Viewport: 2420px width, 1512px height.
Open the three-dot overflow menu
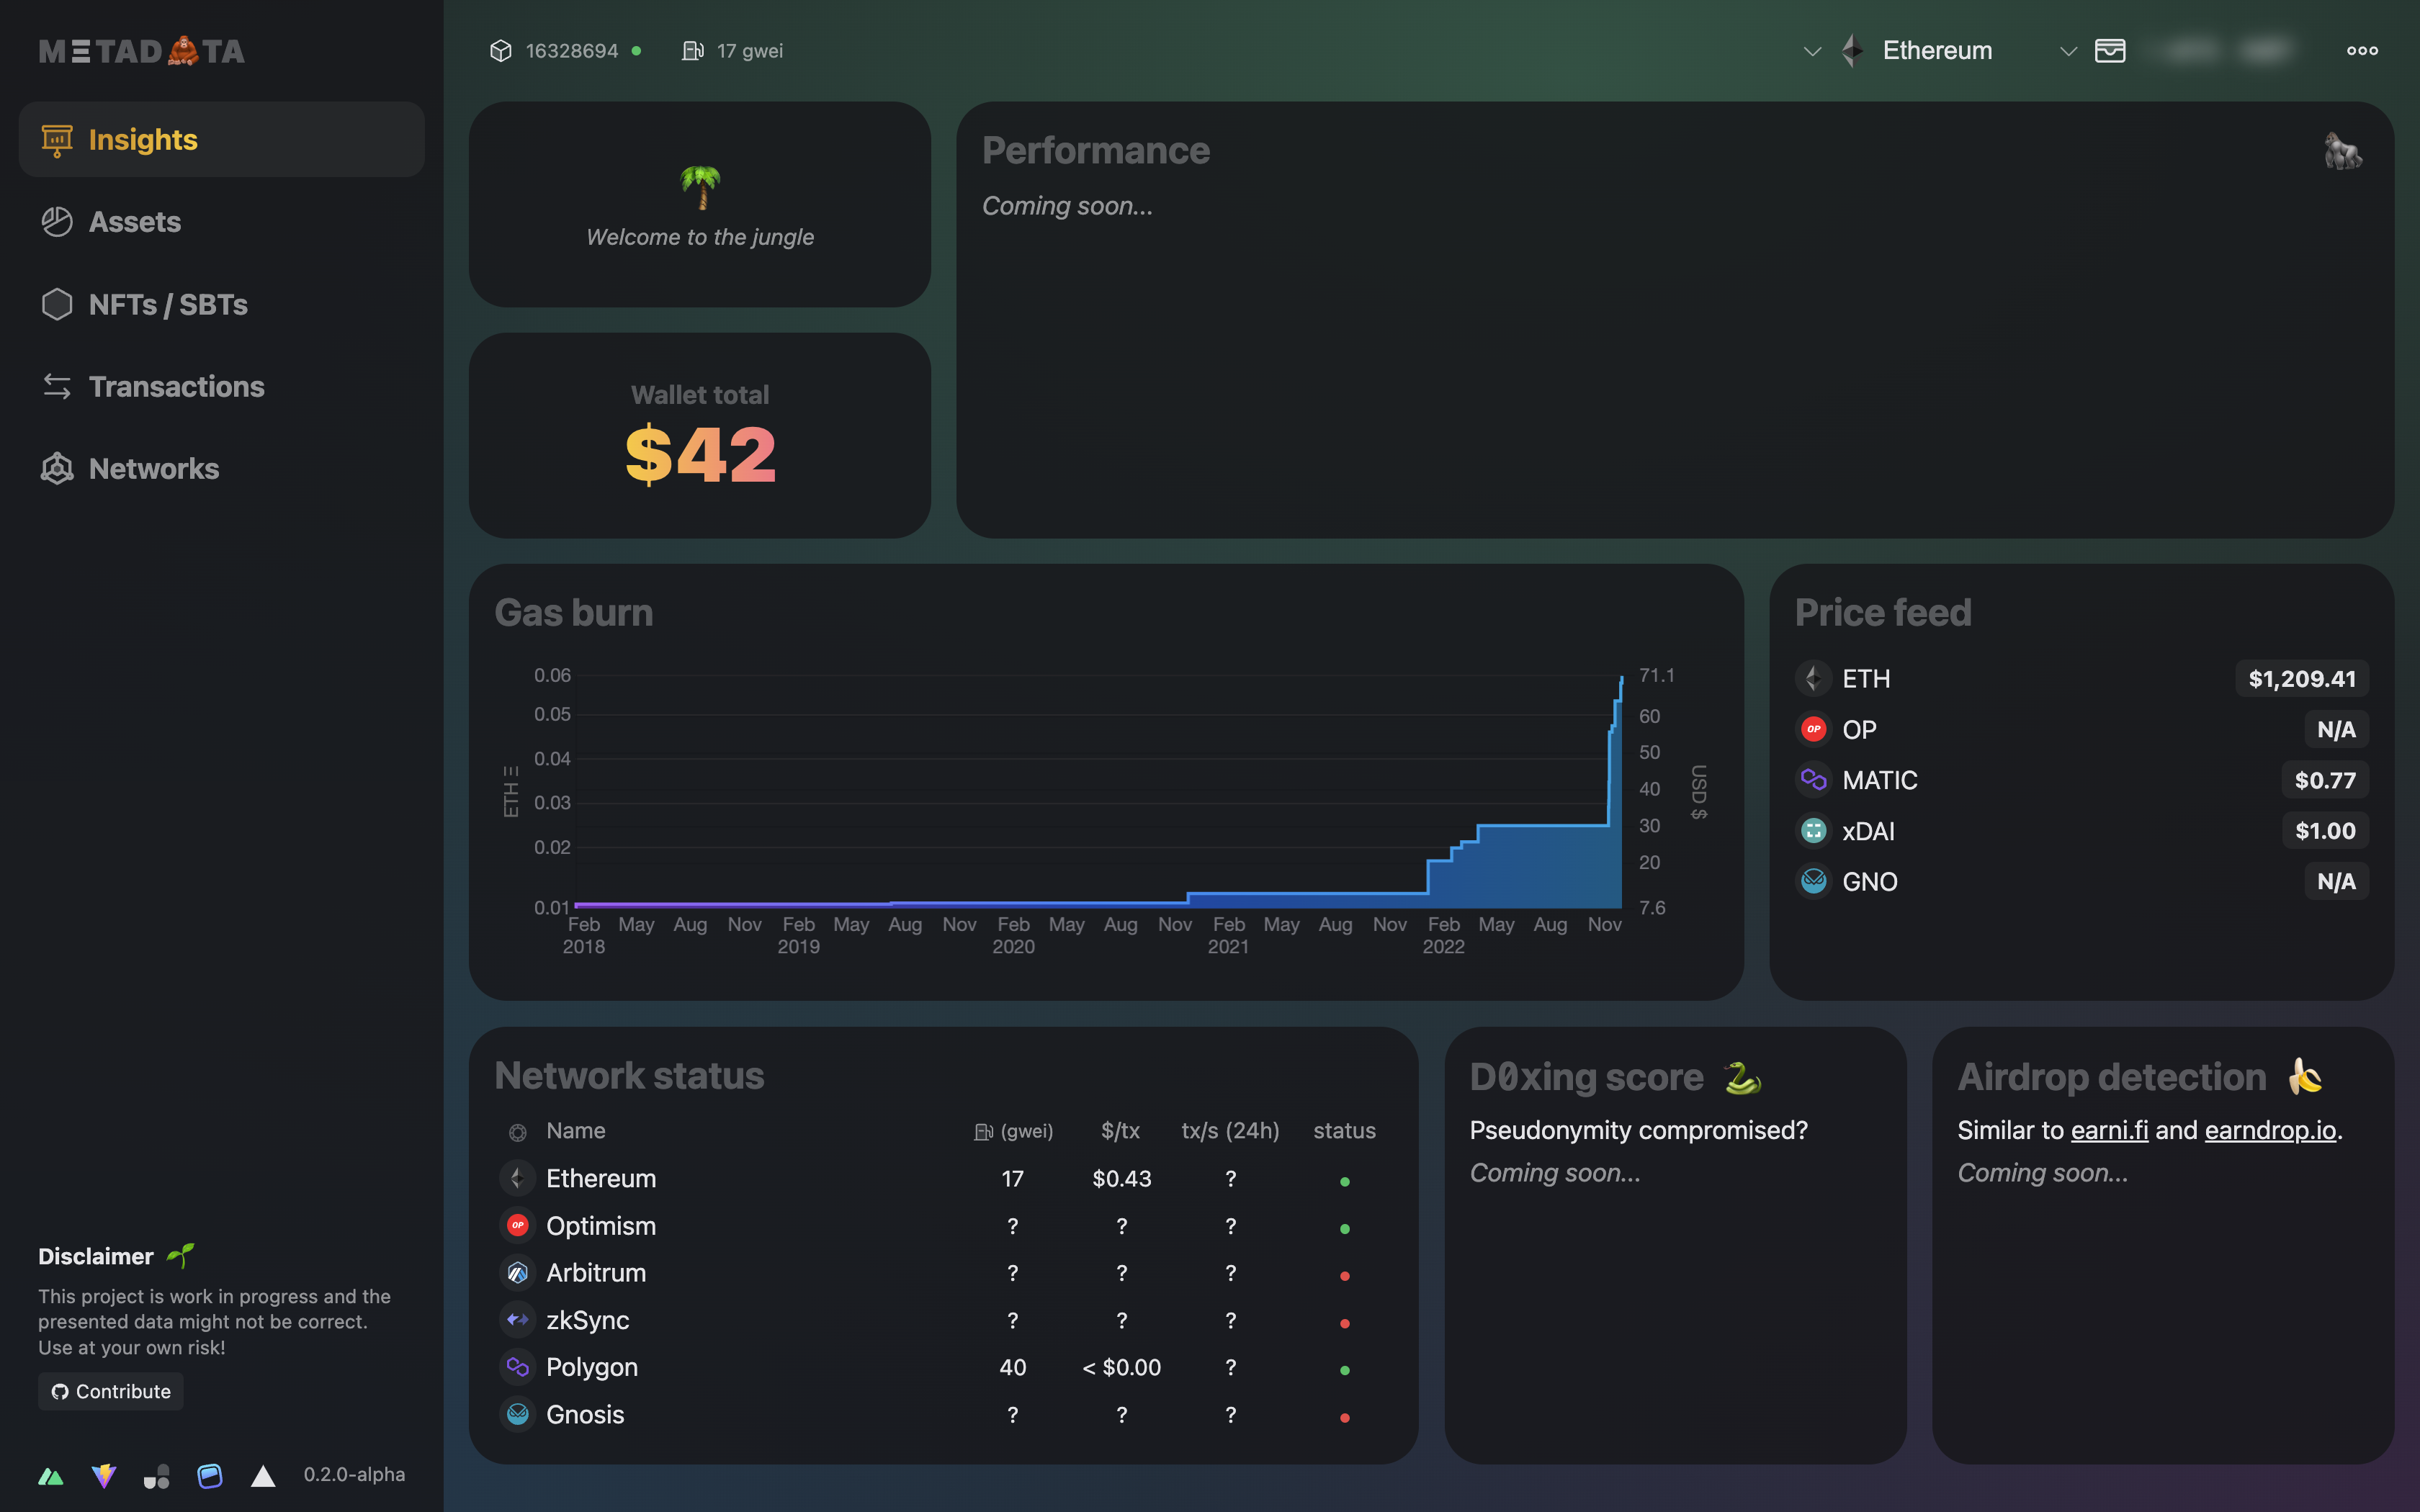[2361, 50]
